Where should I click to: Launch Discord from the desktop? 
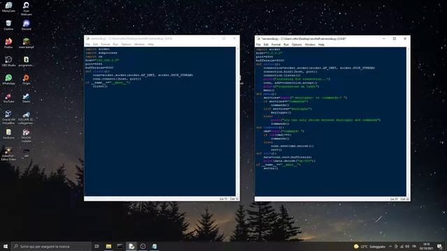point(27,25)
